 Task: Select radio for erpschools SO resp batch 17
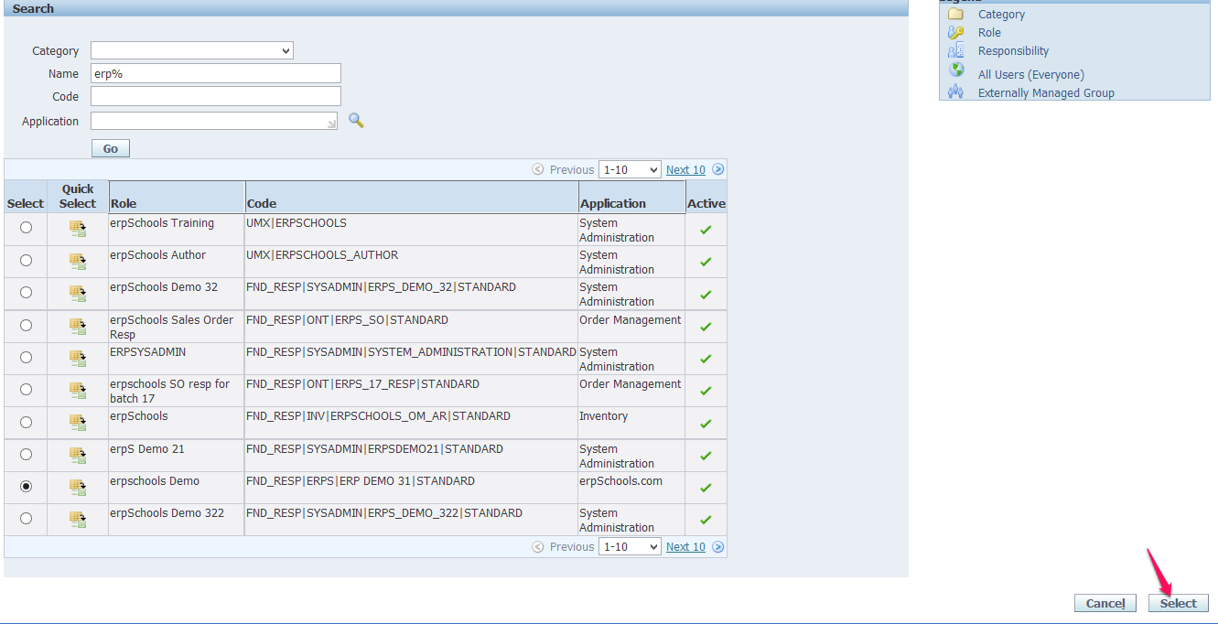tap(26, 390)
